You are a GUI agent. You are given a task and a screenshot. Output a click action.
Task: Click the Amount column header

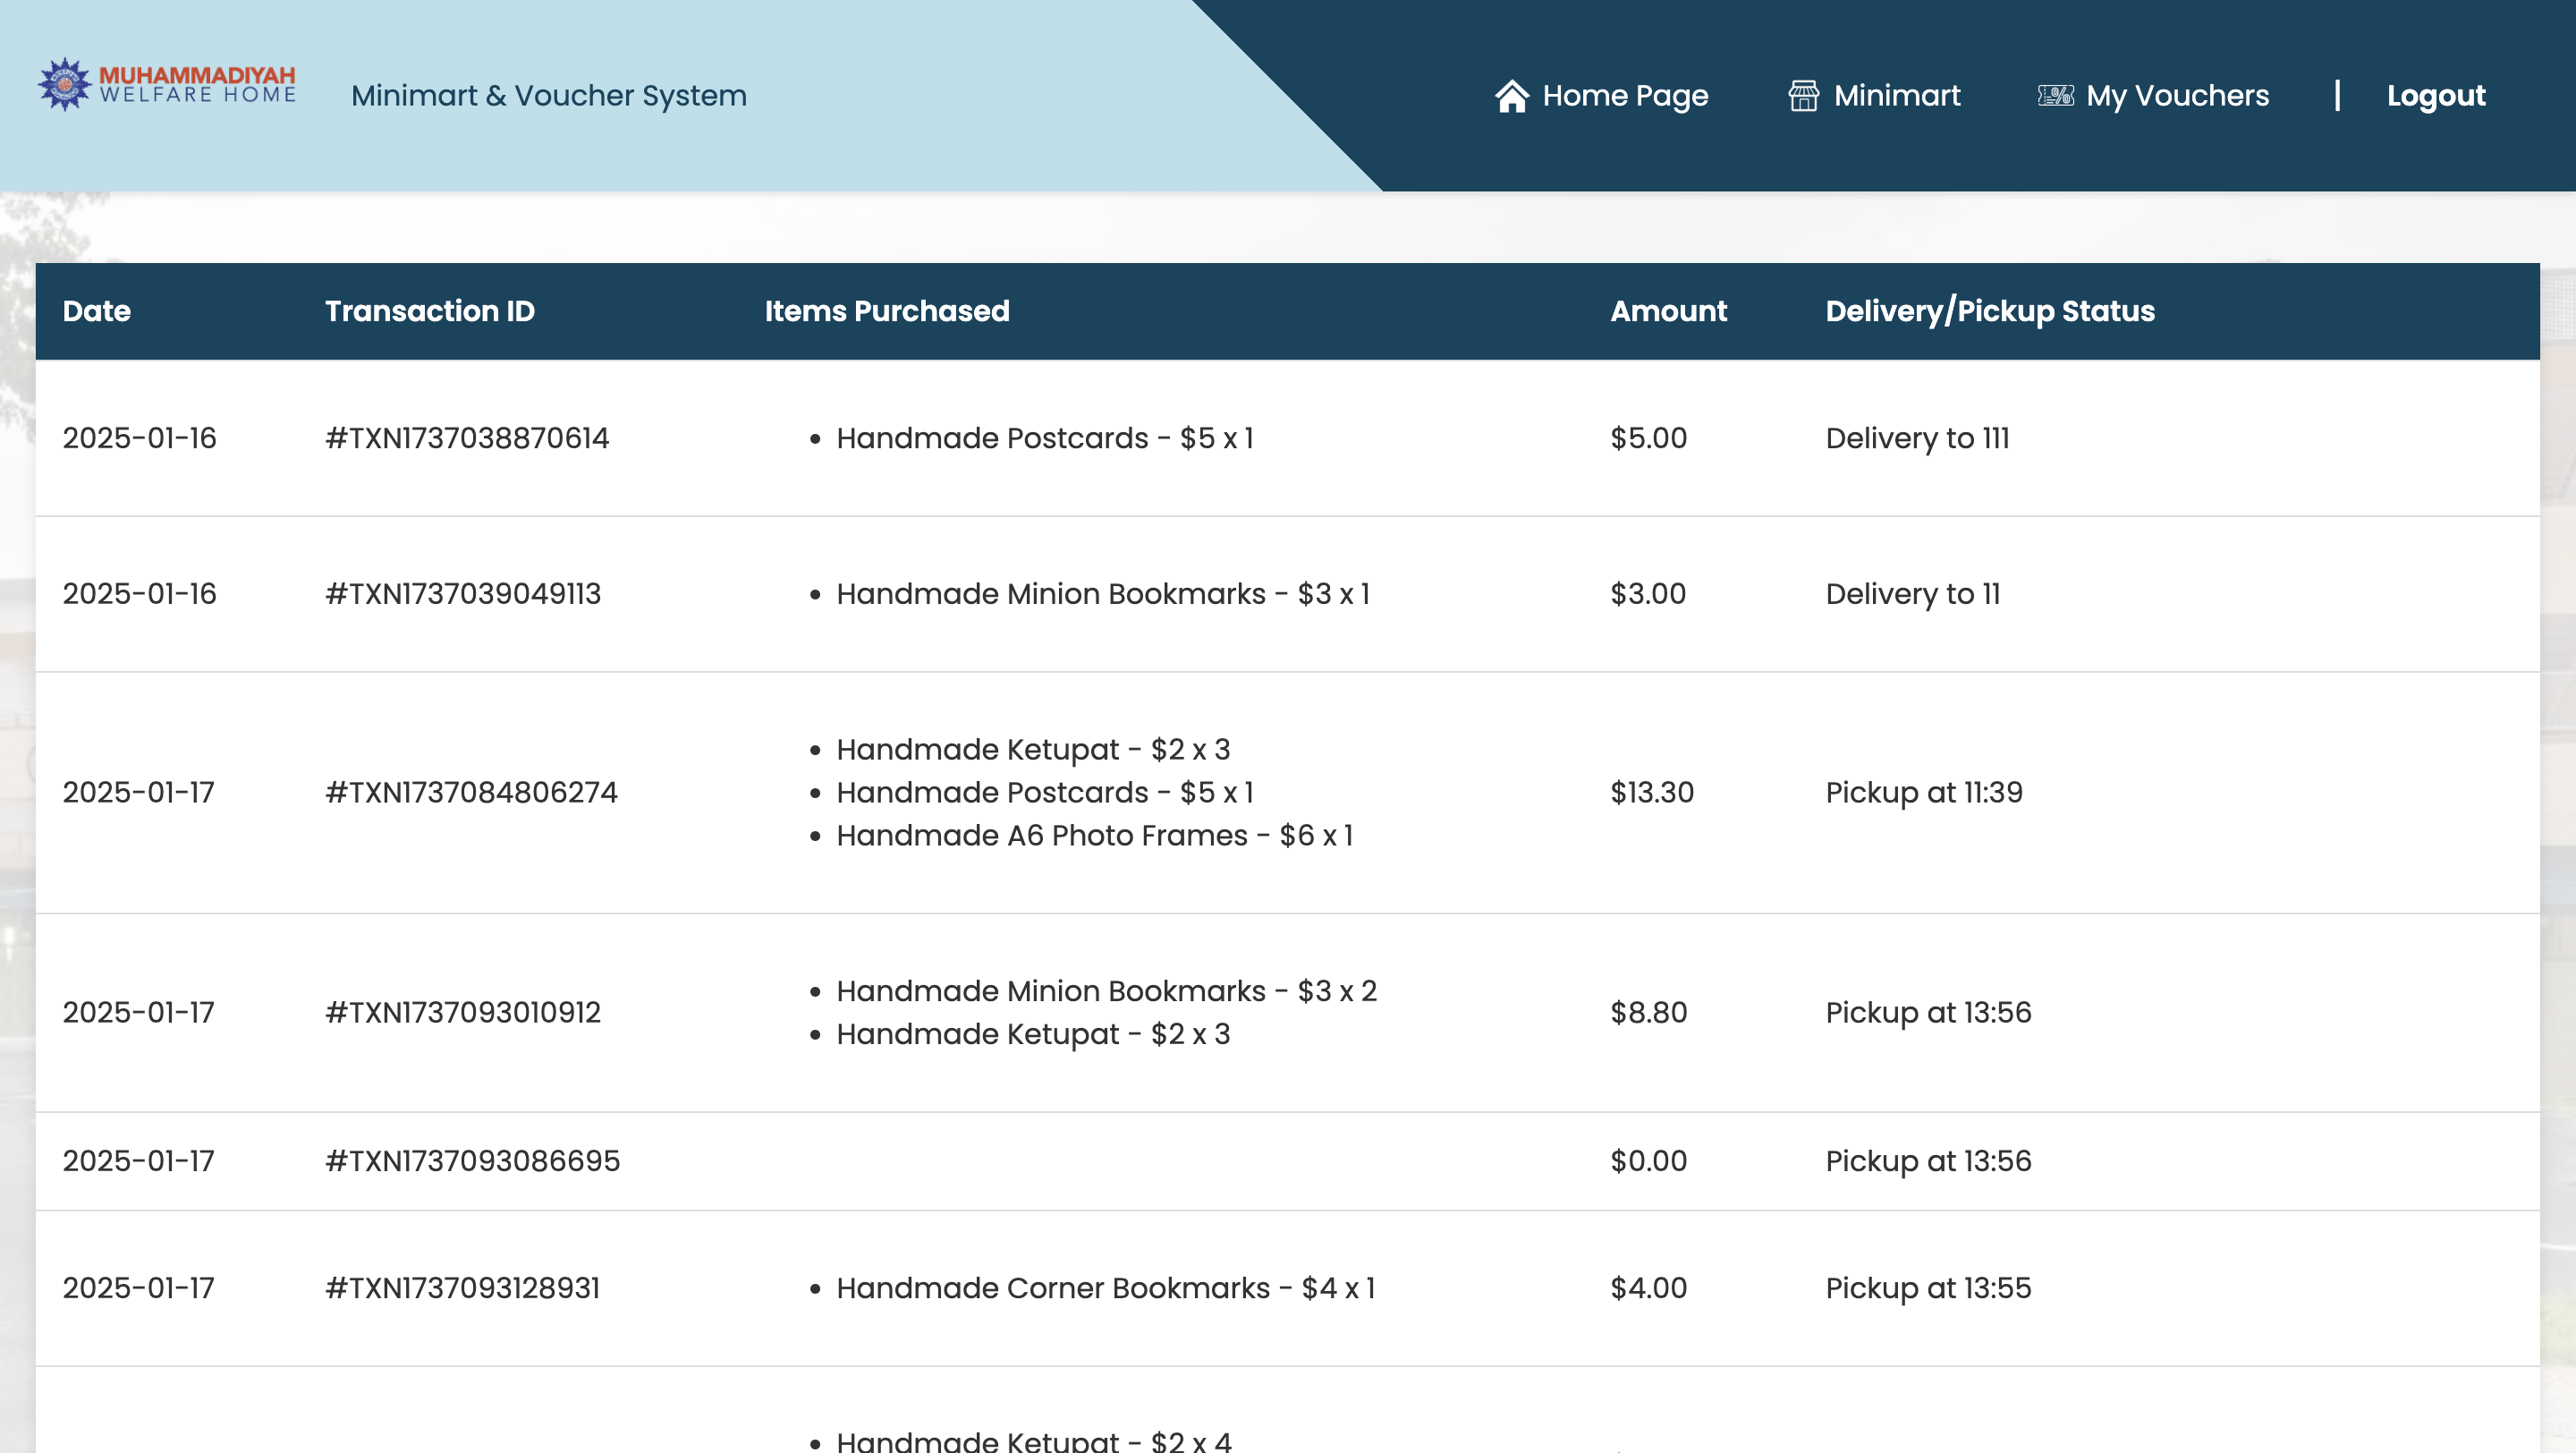[1667, 311]
